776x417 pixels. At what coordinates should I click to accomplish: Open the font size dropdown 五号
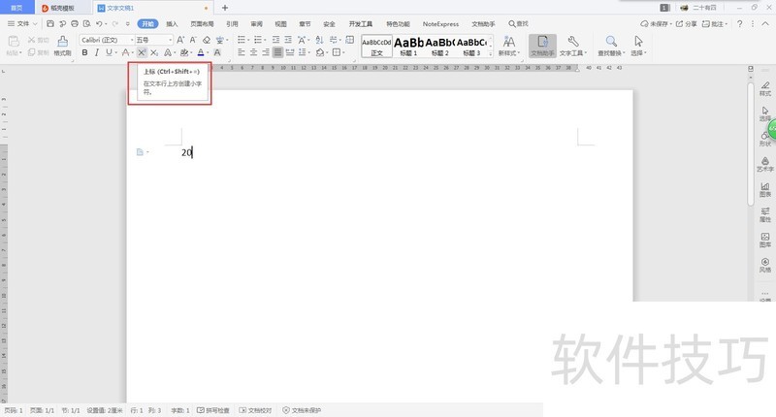[x=154, y=40]
